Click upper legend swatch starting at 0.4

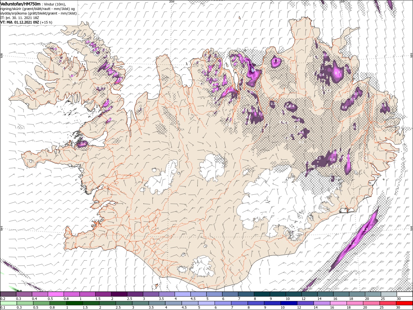click(40, 294)
